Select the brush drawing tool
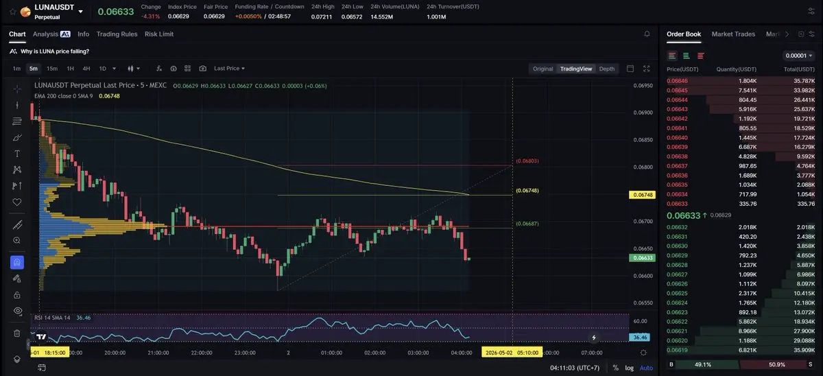 [x=17, y=137]
